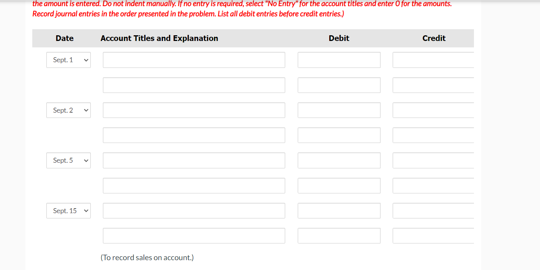Select the debit field for the Sept. 5 entry
Viewport: 540px width, 270px height.
[339, 160]
